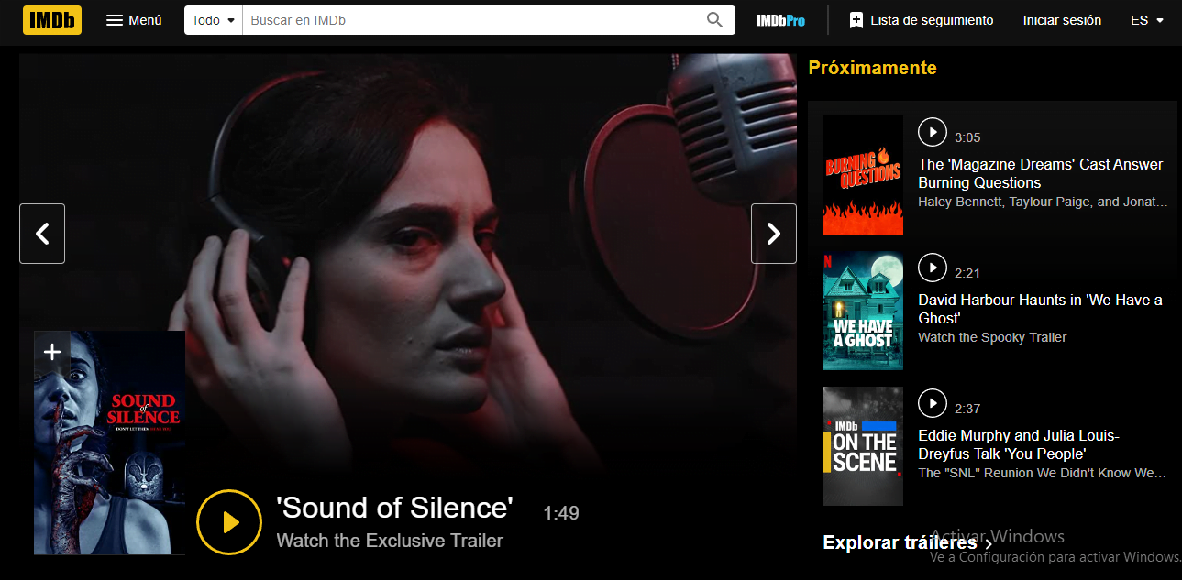Play the Eddie Murphy 'You People' interview

click(x=933, y=403)
